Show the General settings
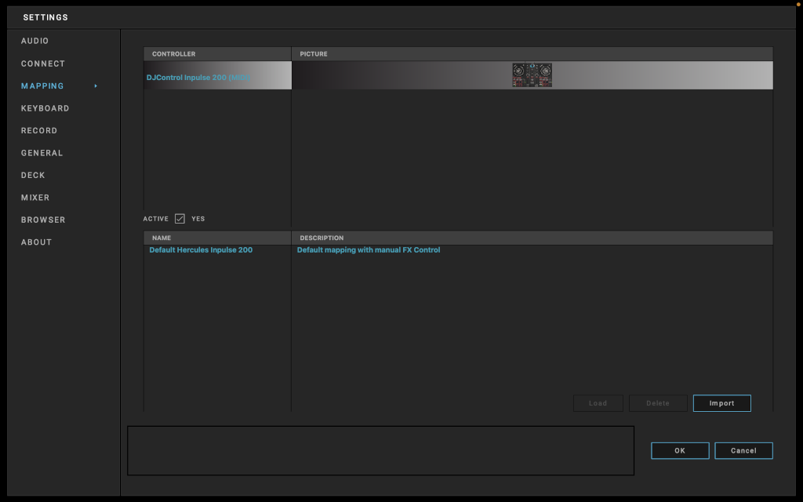 (42, 153)
